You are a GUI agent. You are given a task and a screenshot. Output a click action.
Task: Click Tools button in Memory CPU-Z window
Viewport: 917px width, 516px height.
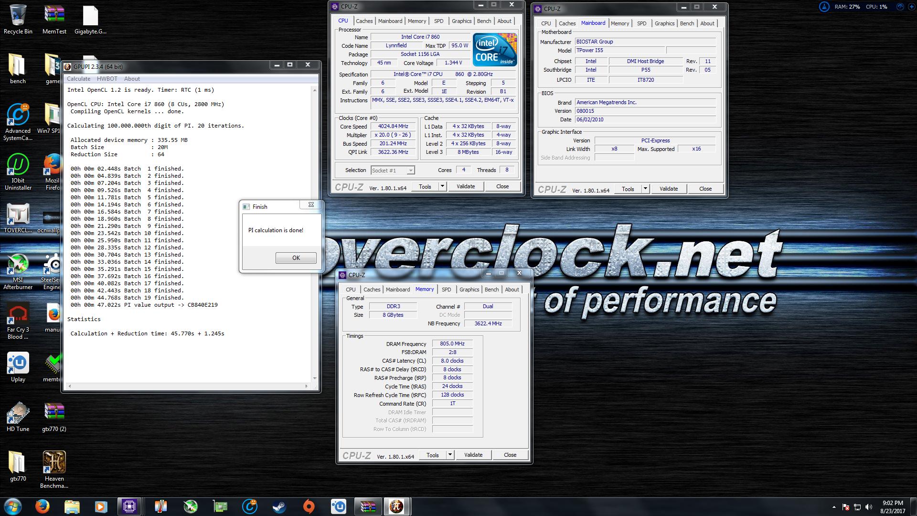pyautogui.click(x=433, y=455)
